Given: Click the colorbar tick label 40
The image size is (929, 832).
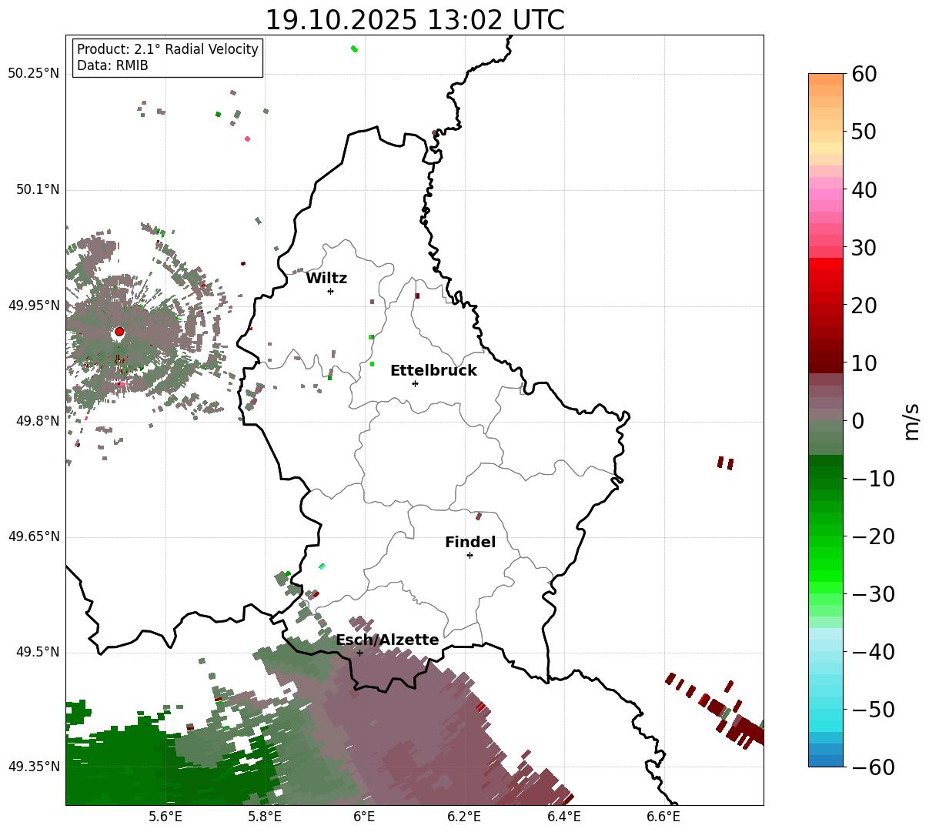Looking at the screenshot, I should tap(865, 189).
